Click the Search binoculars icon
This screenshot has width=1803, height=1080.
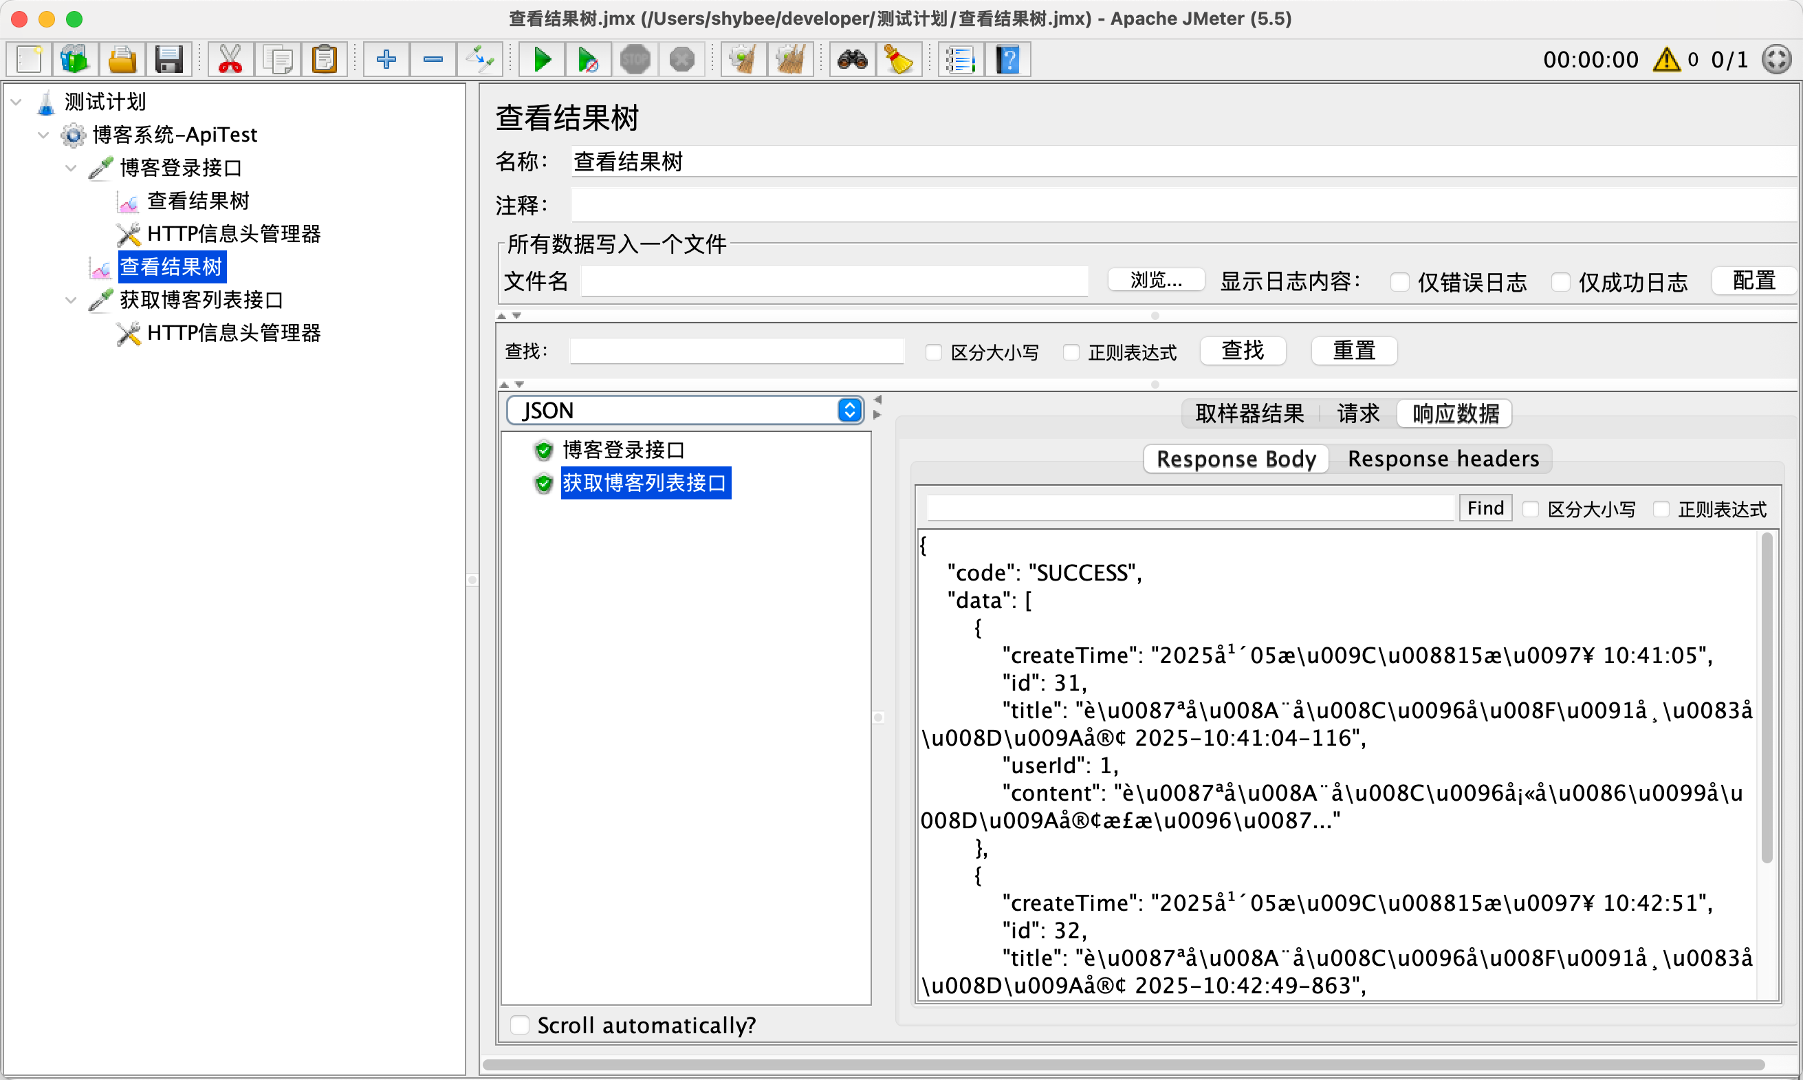tap(852, 60)
